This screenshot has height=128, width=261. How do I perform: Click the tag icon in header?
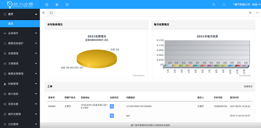coord(214,5)
